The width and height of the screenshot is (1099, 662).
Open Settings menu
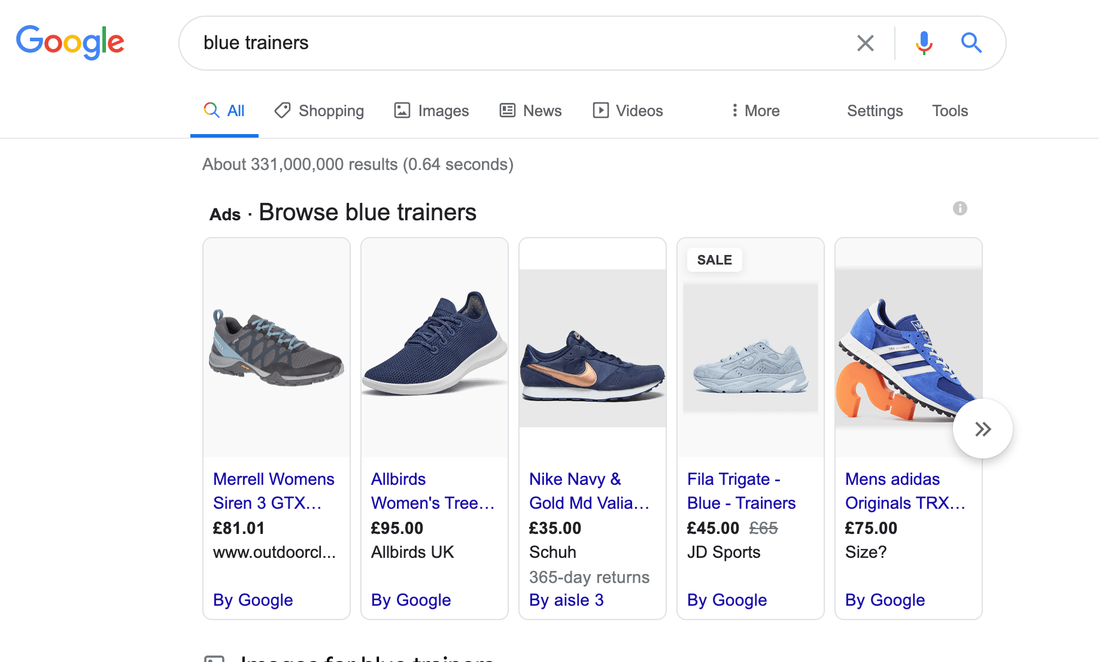click(875, 111)
